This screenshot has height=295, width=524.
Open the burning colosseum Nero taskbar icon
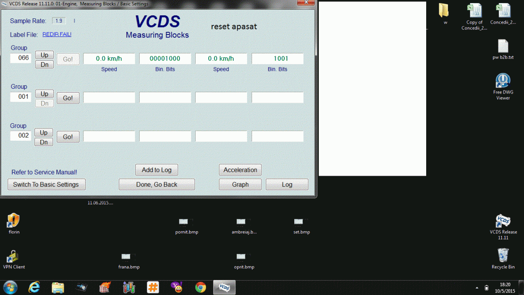tap(105, 287)
